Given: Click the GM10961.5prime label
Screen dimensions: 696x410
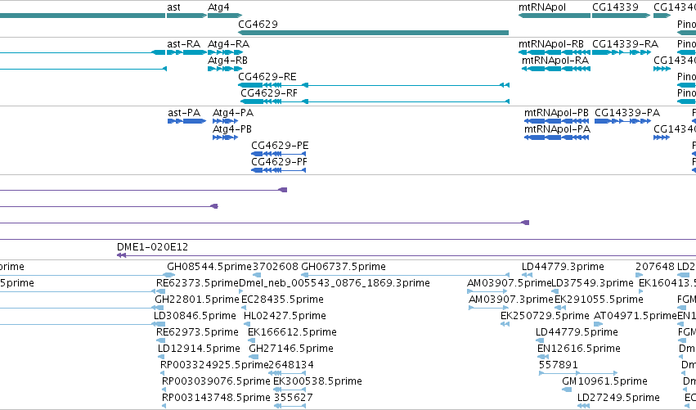Looking at the screenshot, I should (x=604, y=382).
